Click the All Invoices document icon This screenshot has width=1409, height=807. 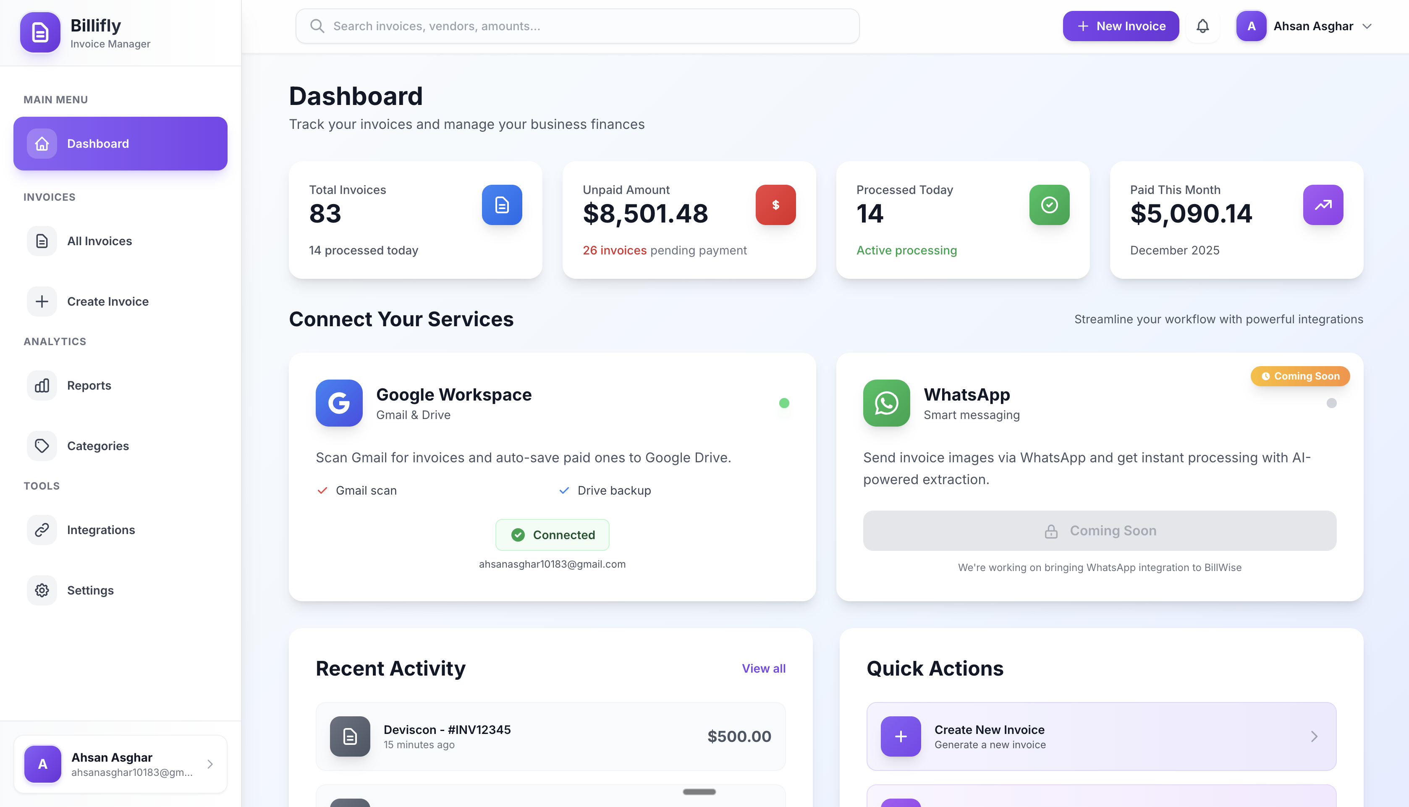42,241
